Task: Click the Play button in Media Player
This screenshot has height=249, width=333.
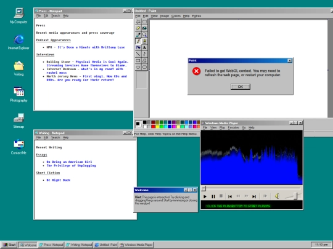Action: [205, 197]
